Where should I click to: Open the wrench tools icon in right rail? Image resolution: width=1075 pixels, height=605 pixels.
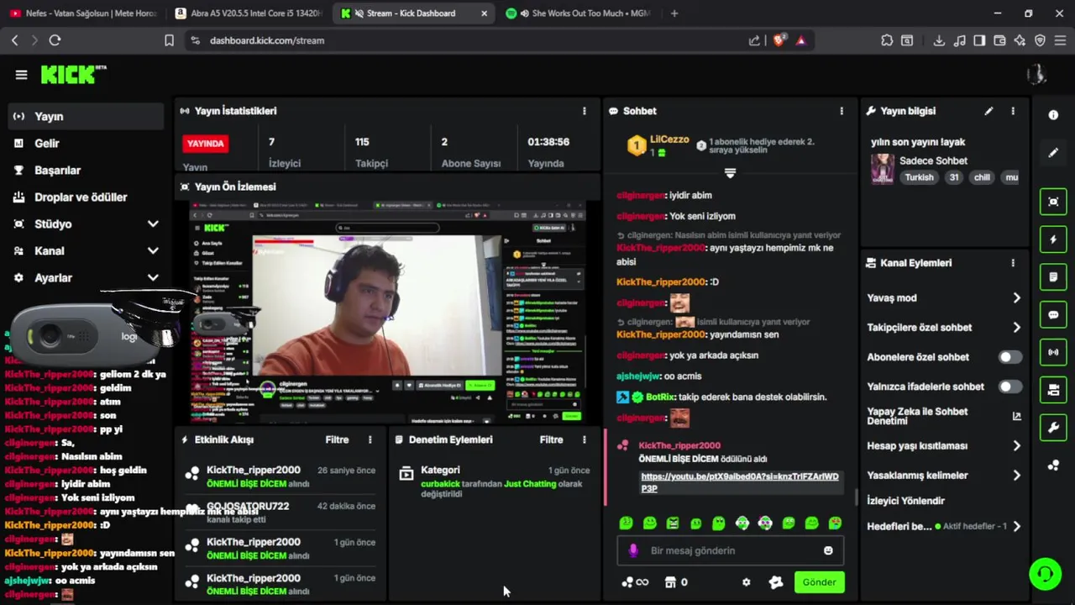point(1053,428)
